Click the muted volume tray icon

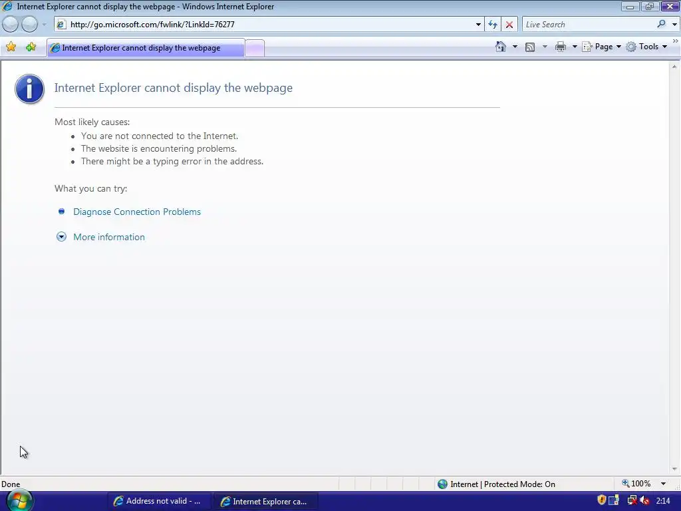[644, 500]
